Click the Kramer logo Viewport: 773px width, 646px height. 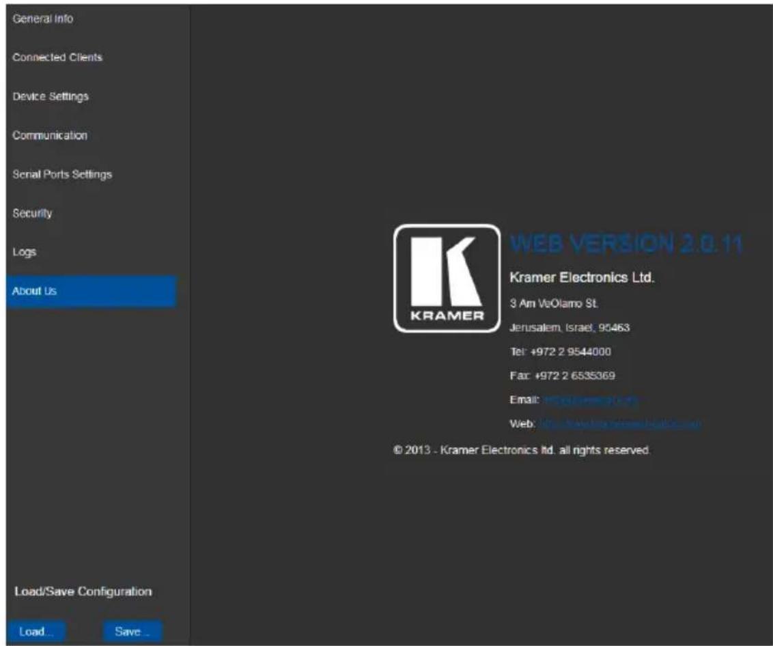pos(447,279)
